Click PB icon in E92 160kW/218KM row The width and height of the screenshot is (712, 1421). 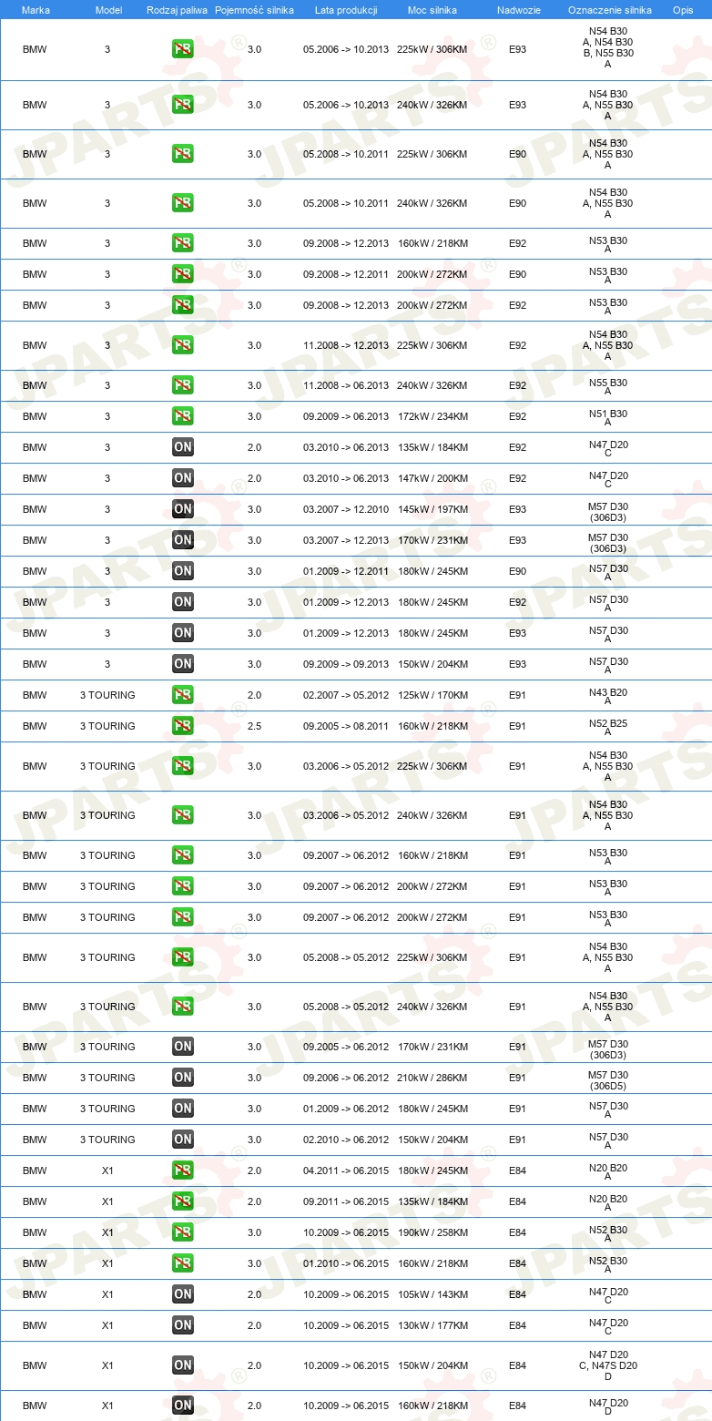pos(182,243)
